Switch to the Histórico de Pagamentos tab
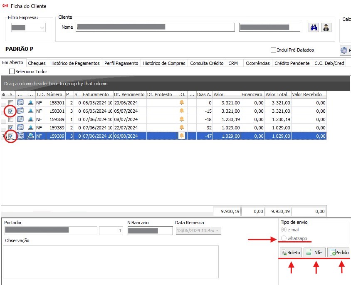This screenshot has width=351, height=285. [75, 63]
